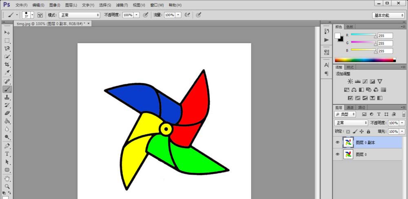Select the Zoom tool
The height and width of the screenshot is (199, 408).
pos(7,186)
